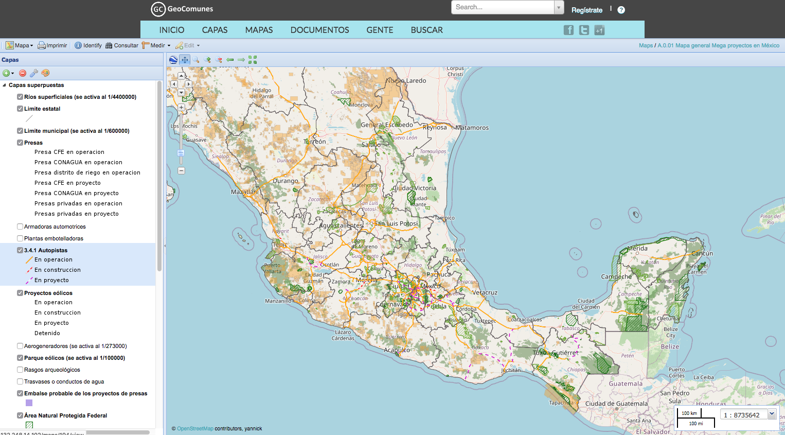Open the MAPAS tab
Screen dimensions: 785x435
[x=259, y=30]
